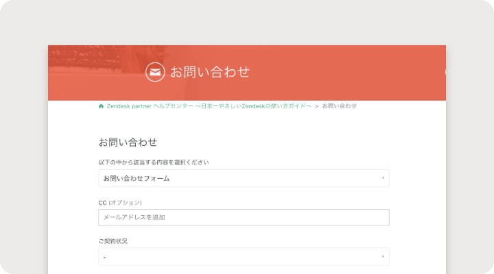Viewport: 494px width, 274px height.
Task: Click the ご契約状況 field label
Action: (113, 241)
